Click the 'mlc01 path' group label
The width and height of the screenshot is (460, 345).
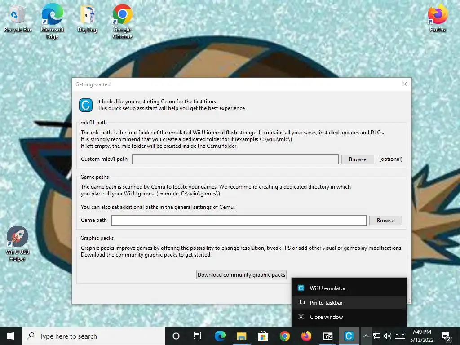coord(93,123)
